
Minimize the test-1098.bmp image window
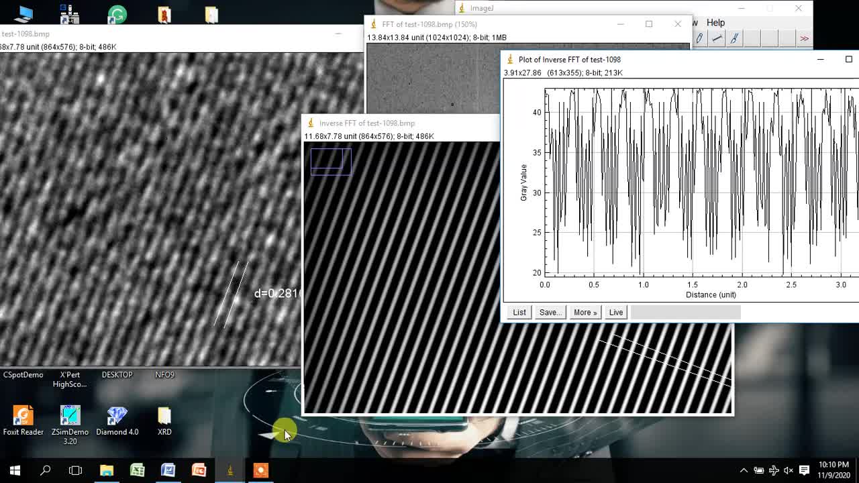338,34
